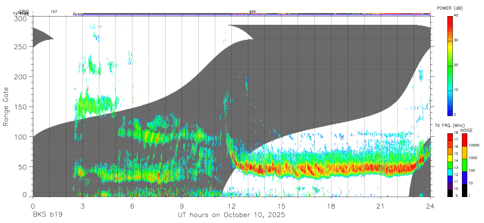The width and height of the screenshot is (484, 223).
Task: Click y-axis tick label '200'
Action: (x=21, y=76)
